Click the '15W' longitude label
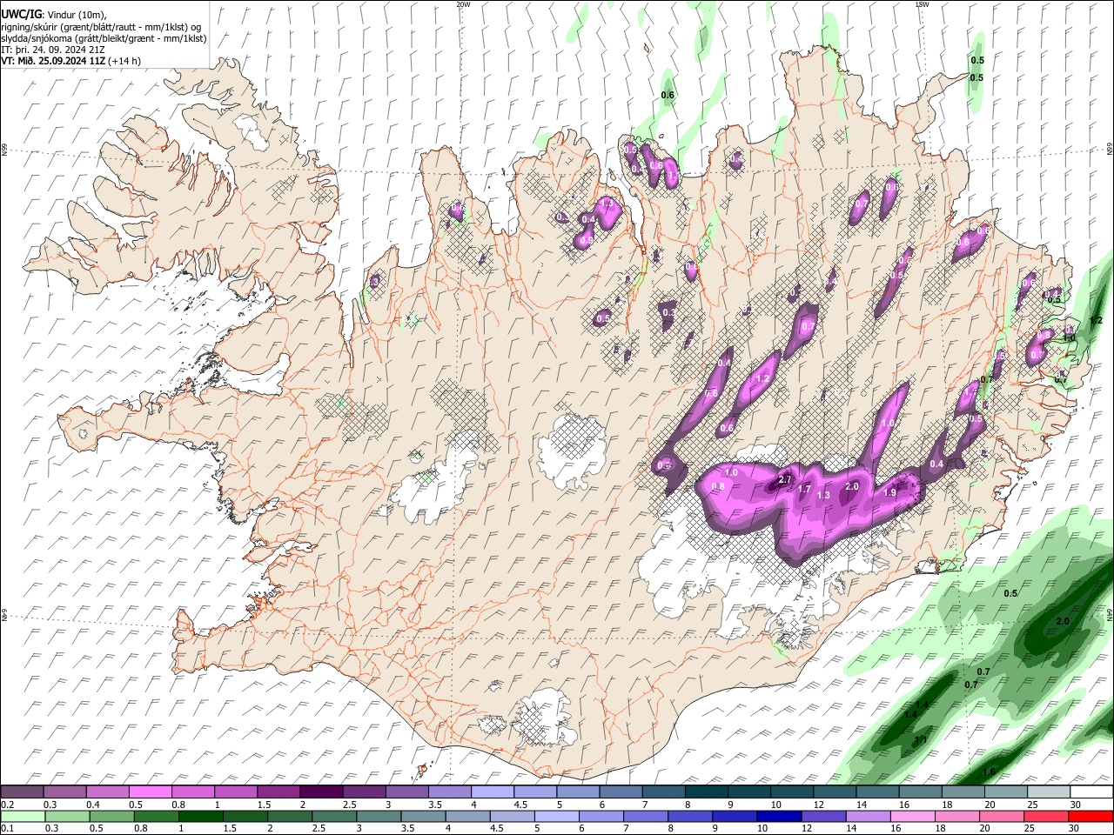 [922, 4]
